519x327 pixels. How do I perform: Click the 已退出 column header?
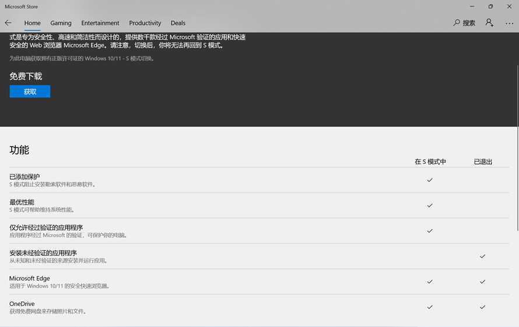click(x=483, y=162)
